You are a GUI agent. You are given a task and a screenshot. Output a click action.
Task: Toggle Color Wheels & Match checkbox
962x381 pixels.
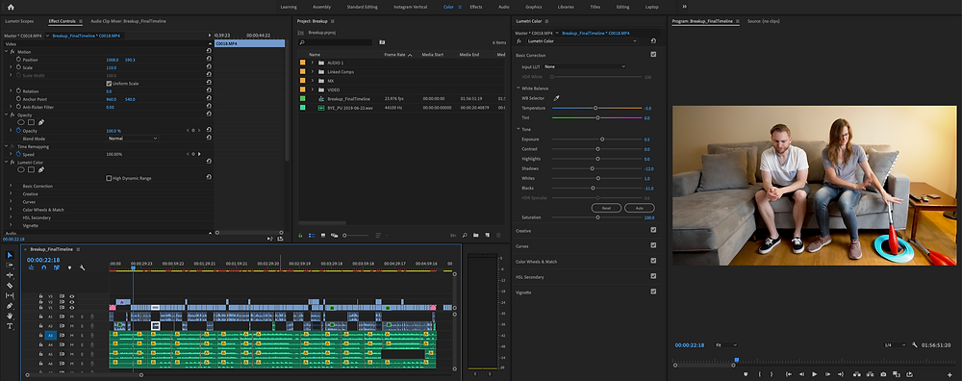[653, 261]
